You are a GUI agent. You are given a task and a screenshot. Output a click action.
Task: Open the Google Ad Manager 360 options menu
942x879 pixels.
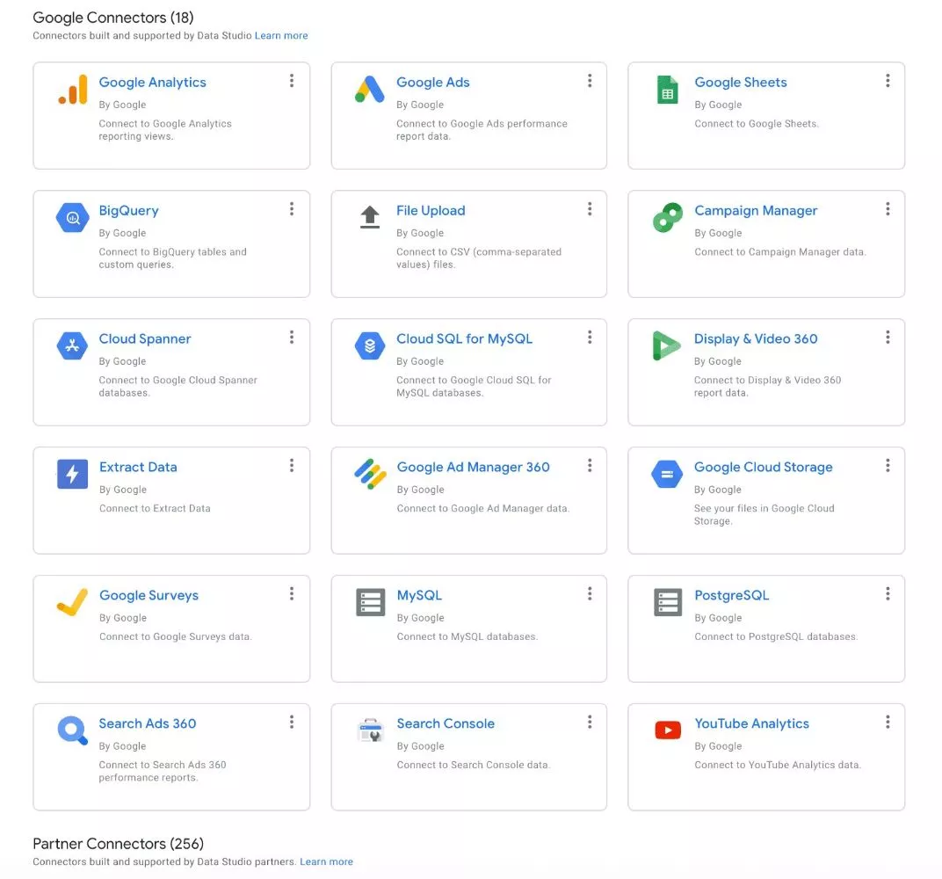tap(590, 465)
